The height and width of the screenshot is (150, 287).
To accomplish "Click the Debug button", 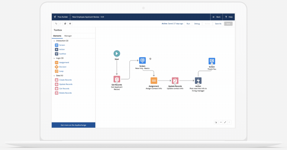I will [197, 24].
